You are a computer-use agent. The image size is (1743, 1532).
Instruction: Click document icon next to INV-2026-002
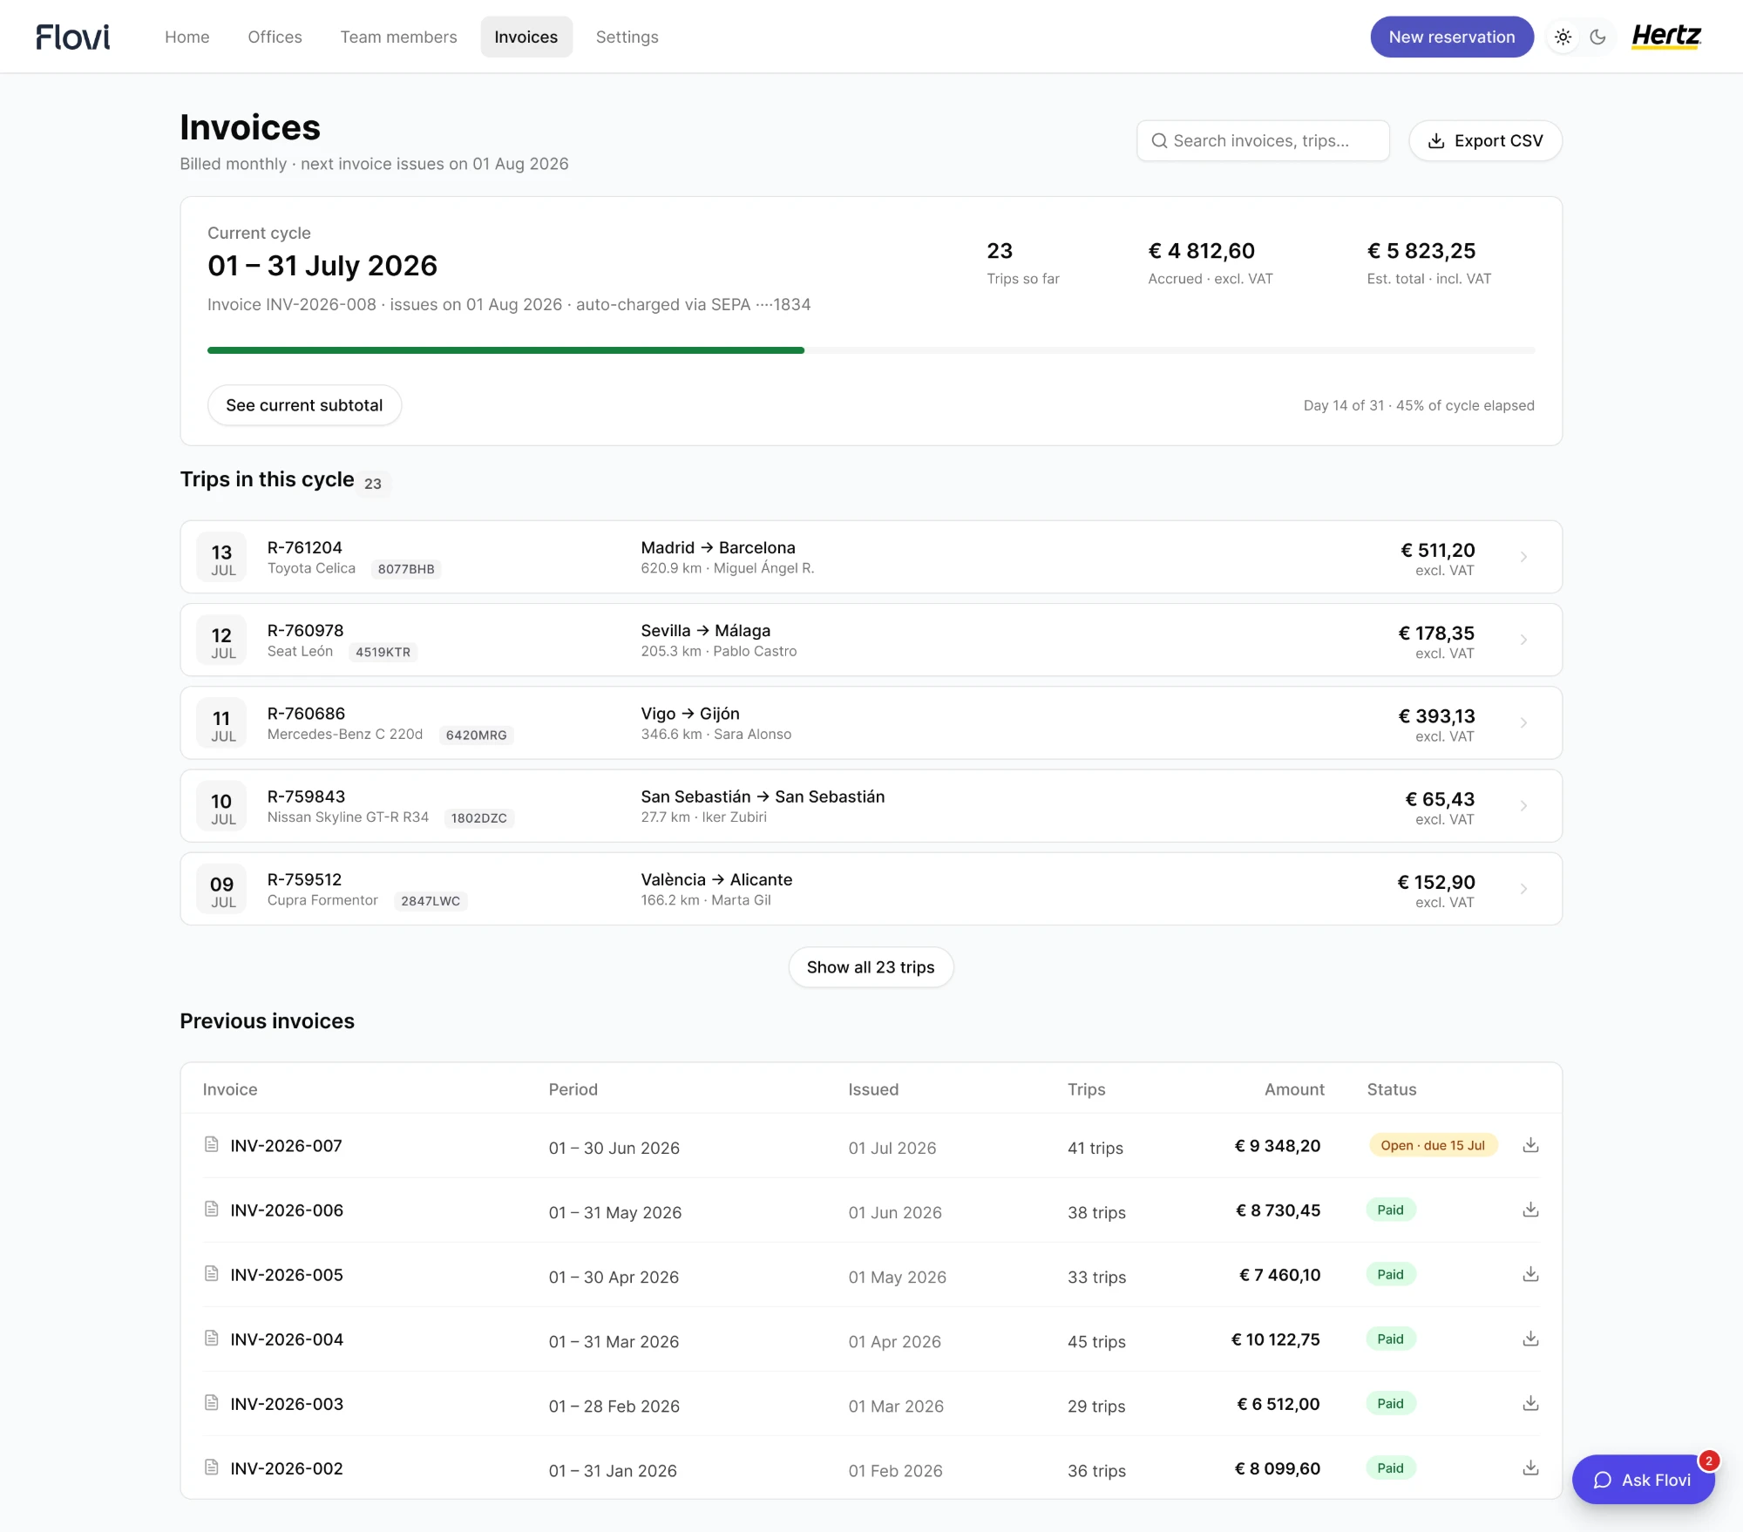pyautogui.click(x=211, y=1467)
